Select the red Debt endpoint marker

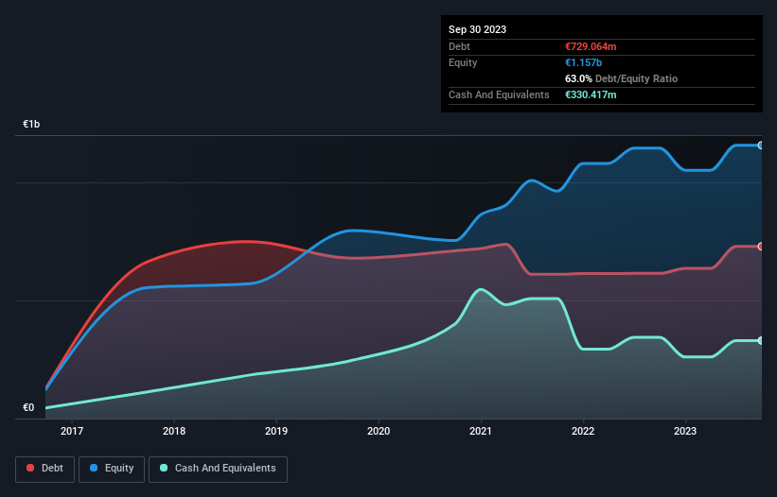(x=761, y=247)
